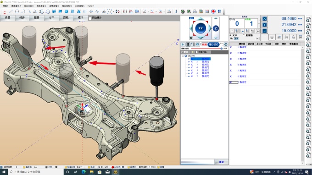
Task: Open program run settings gear icon
Action: (226, 44)
